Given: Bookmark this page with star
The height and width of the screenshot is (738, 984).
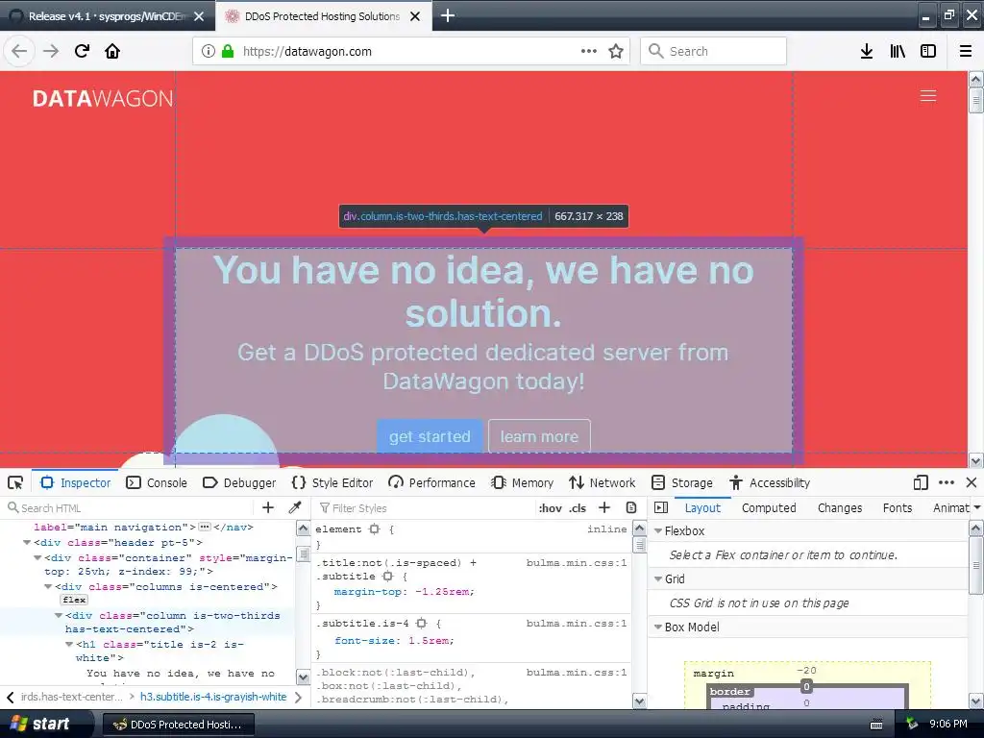Looking at the screenshot, I should click(616, 51).
